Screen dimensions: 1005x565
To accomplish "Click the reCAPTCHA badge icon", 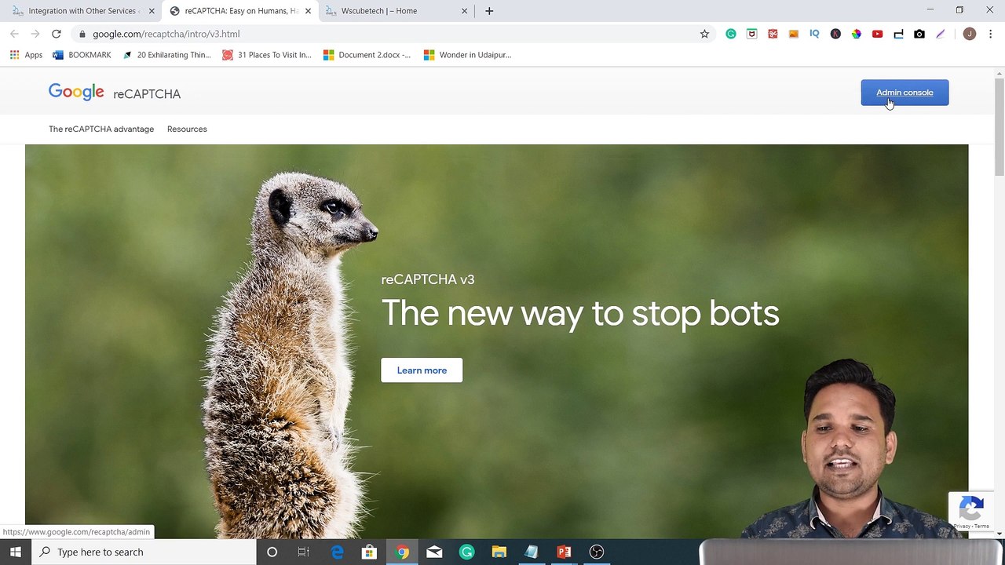I will (971, 509).
